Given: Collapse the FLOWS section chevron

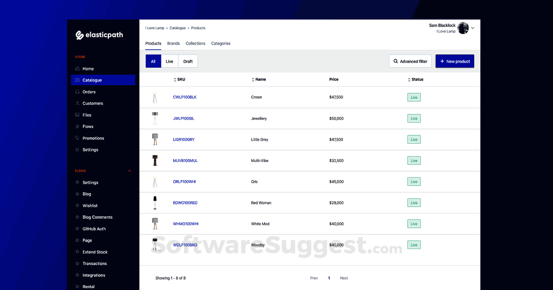Looking at the screenshot, I should pos(129,170).
